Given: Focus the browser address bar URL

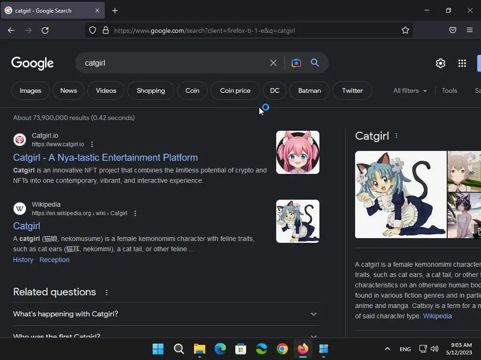Looking at the screenshot, I should pyautogui.click(x=204, y=30).
